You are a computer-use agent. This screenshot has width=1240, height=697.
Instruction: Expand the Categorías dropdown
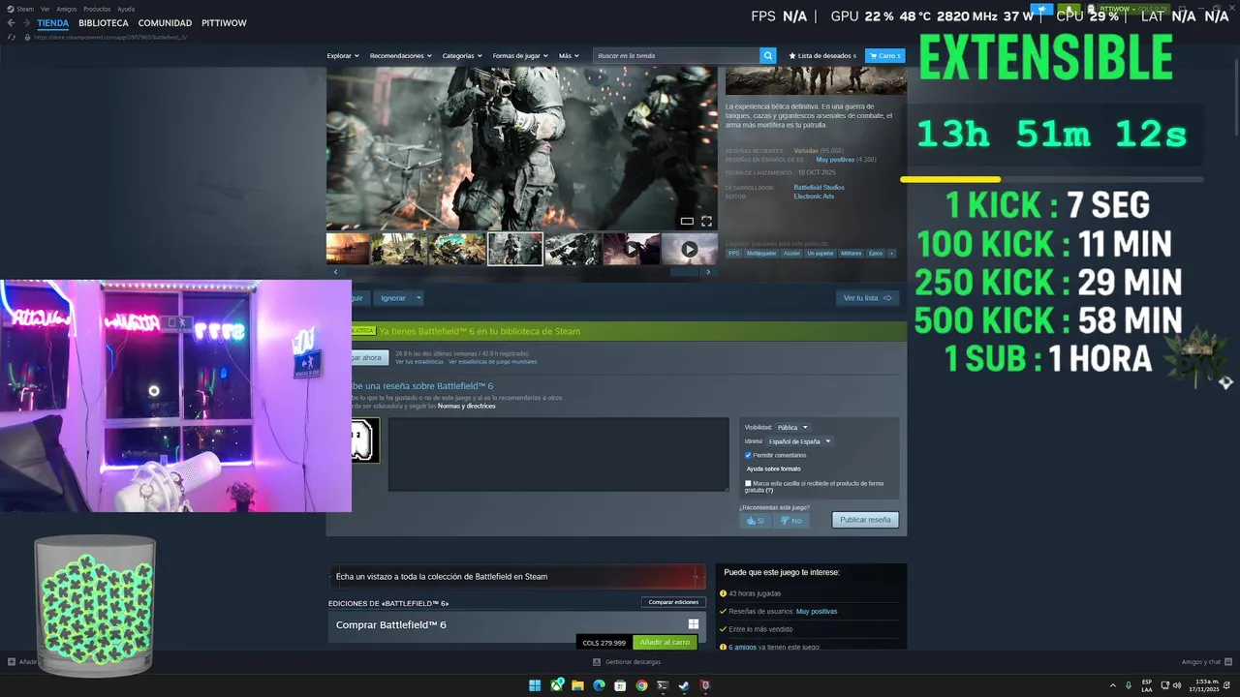tap(462, 55)
